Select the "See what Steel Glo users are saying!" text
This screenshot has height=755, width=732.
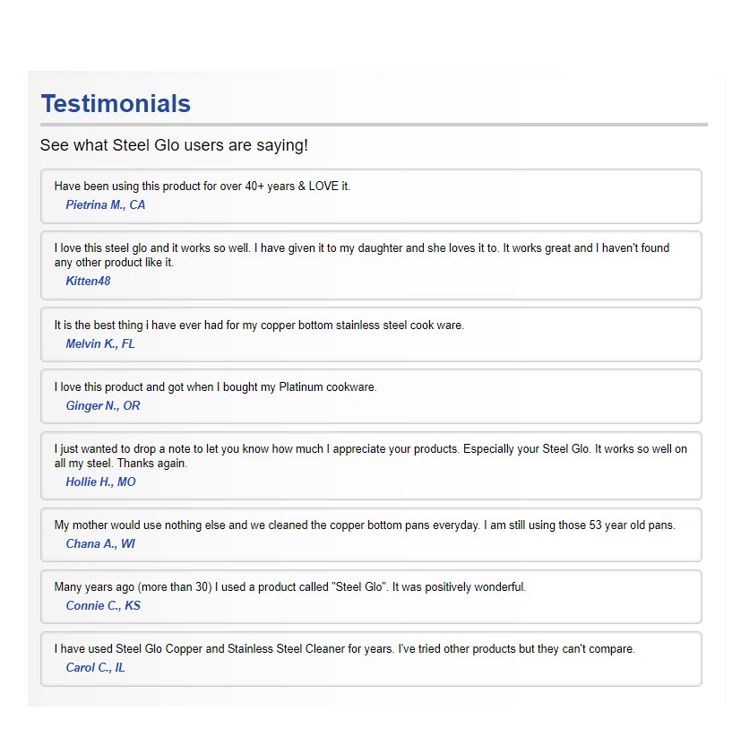click(x=174, y=145)
